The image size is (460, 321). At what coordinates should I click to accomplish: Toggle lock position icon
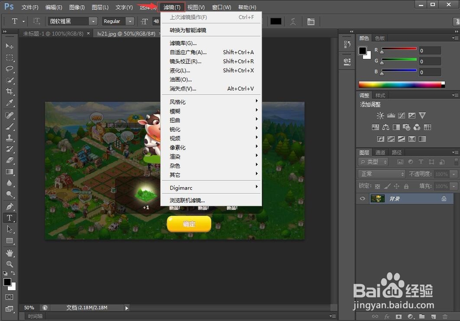(397, 186)
